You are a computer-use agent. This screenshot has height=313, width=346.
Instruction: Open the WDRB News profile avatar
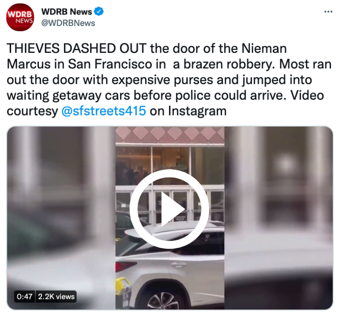tap(20, 18)
